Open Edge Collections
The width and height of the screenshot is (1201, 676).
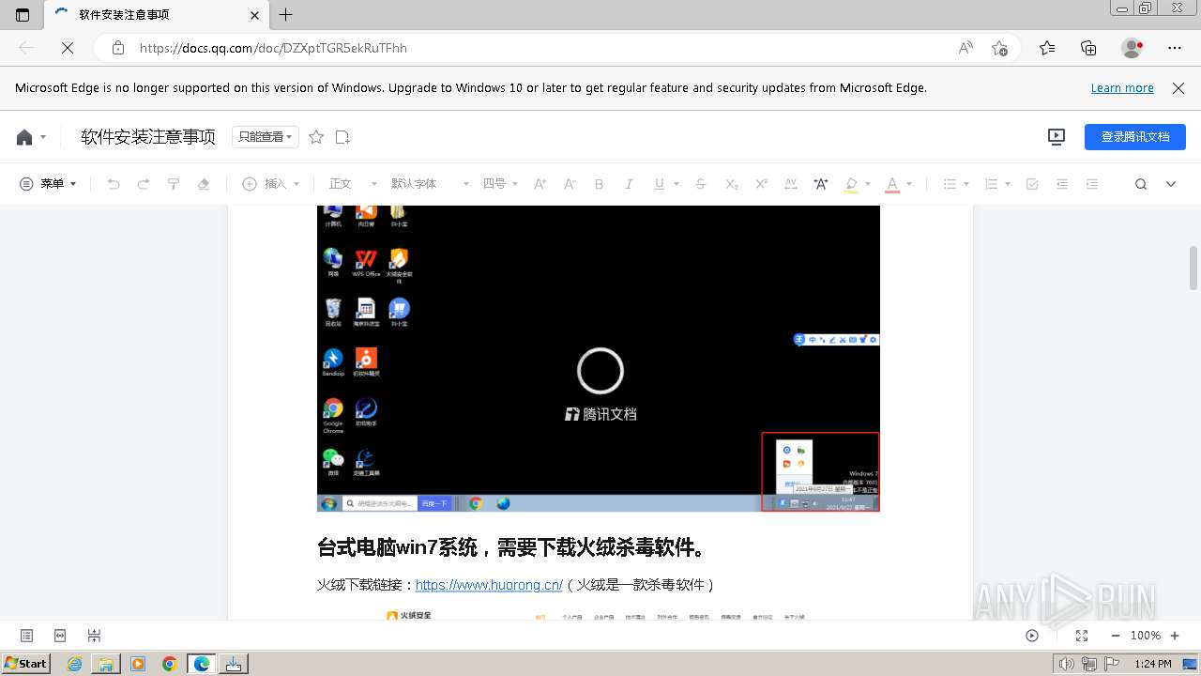tap(1088, 48)
